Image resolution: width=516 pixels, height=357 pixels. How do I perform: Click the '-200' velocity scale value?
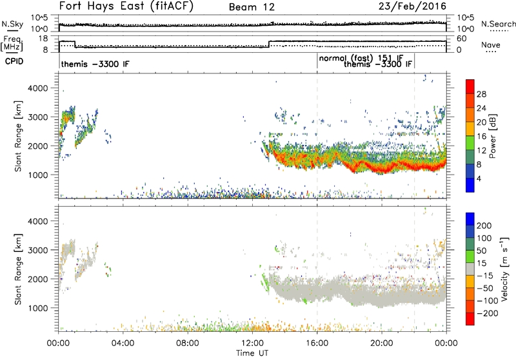(487, 313)
